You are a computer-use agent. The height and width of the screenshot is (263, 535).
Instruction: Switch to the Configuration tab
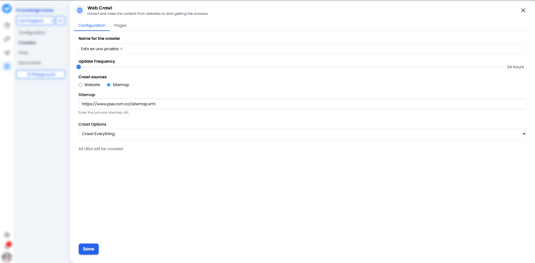click(x=92, y=25)
